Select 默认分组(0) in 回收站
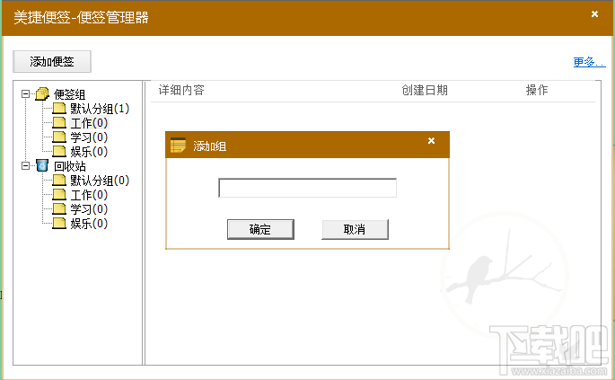 click(x=100, y=181)
